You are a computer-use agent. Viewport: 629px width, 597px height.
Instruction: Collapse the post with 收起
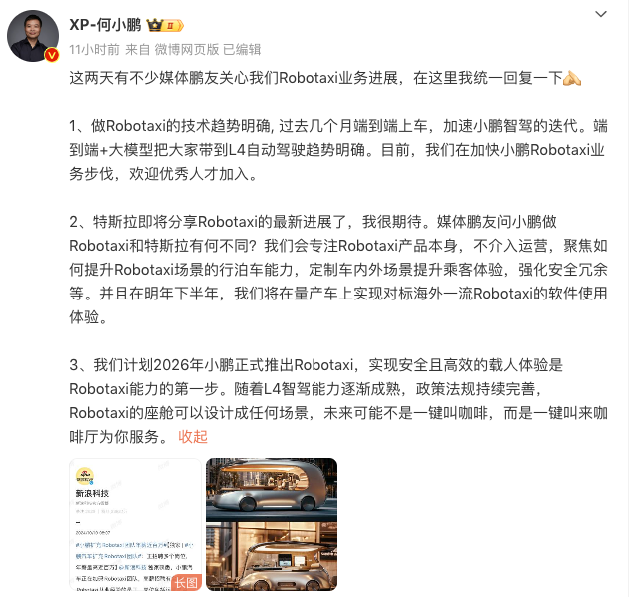[x=193, y=437]
